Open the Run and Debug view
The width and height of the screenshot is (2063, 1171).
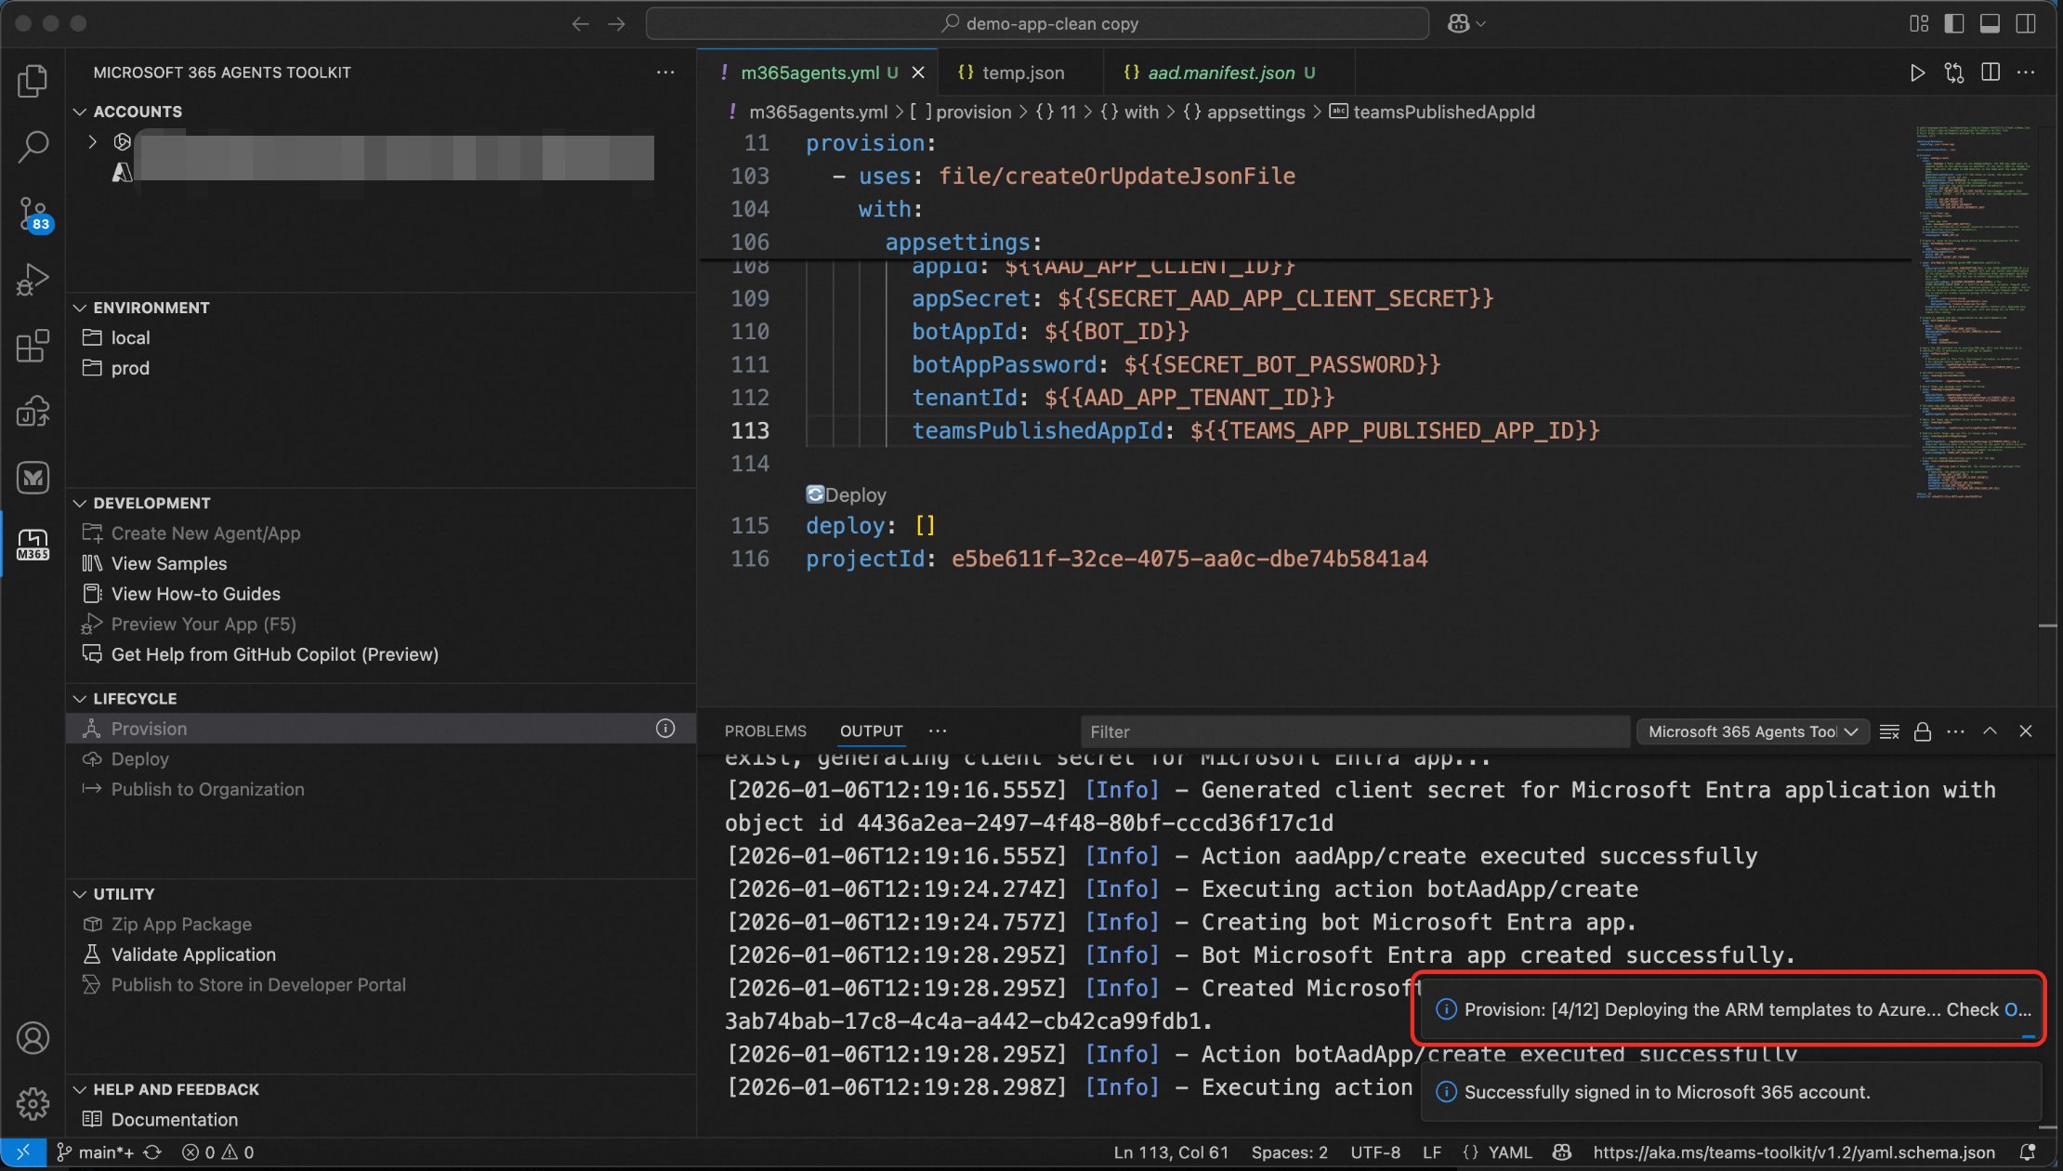click(x=33, y=279)
